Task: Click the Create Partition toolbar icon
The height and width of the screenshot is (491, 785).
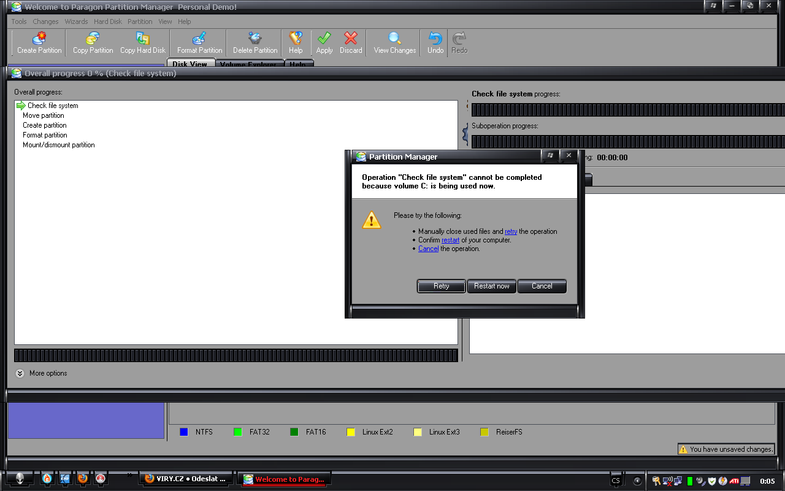Action: coord(39,39)
